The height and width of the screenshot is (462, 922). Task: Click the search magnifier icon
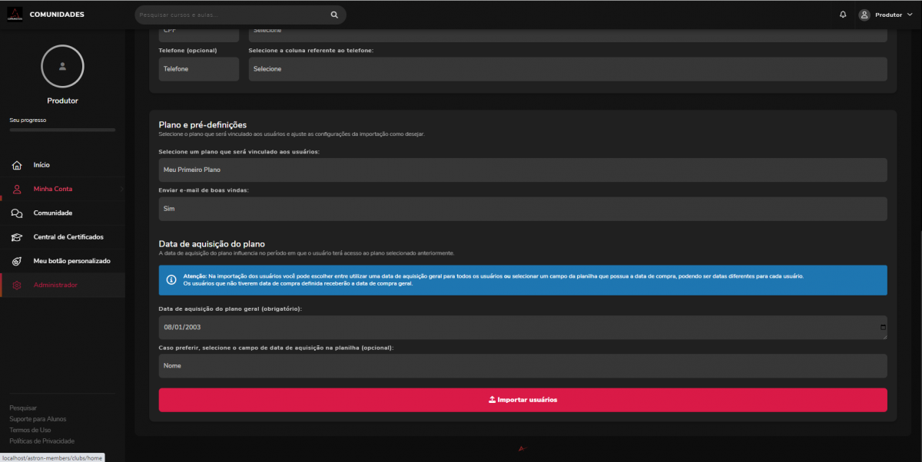coord(334,15)
